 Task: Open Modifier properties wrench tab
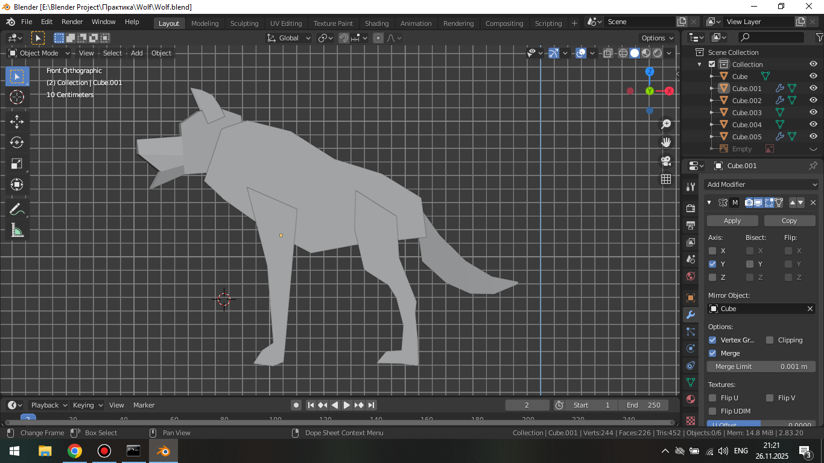691,315
